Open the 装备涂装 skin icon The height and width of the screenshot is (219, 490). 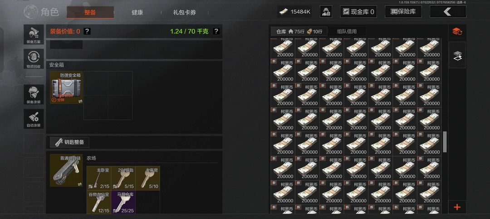tap(34, 94)
